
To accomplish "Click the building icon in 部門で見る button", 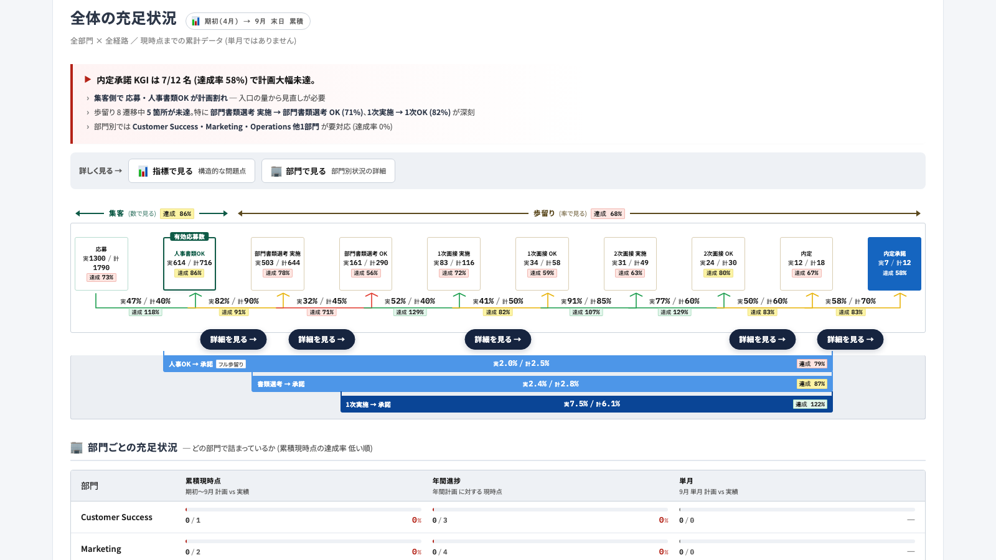I will click(276, 171).
